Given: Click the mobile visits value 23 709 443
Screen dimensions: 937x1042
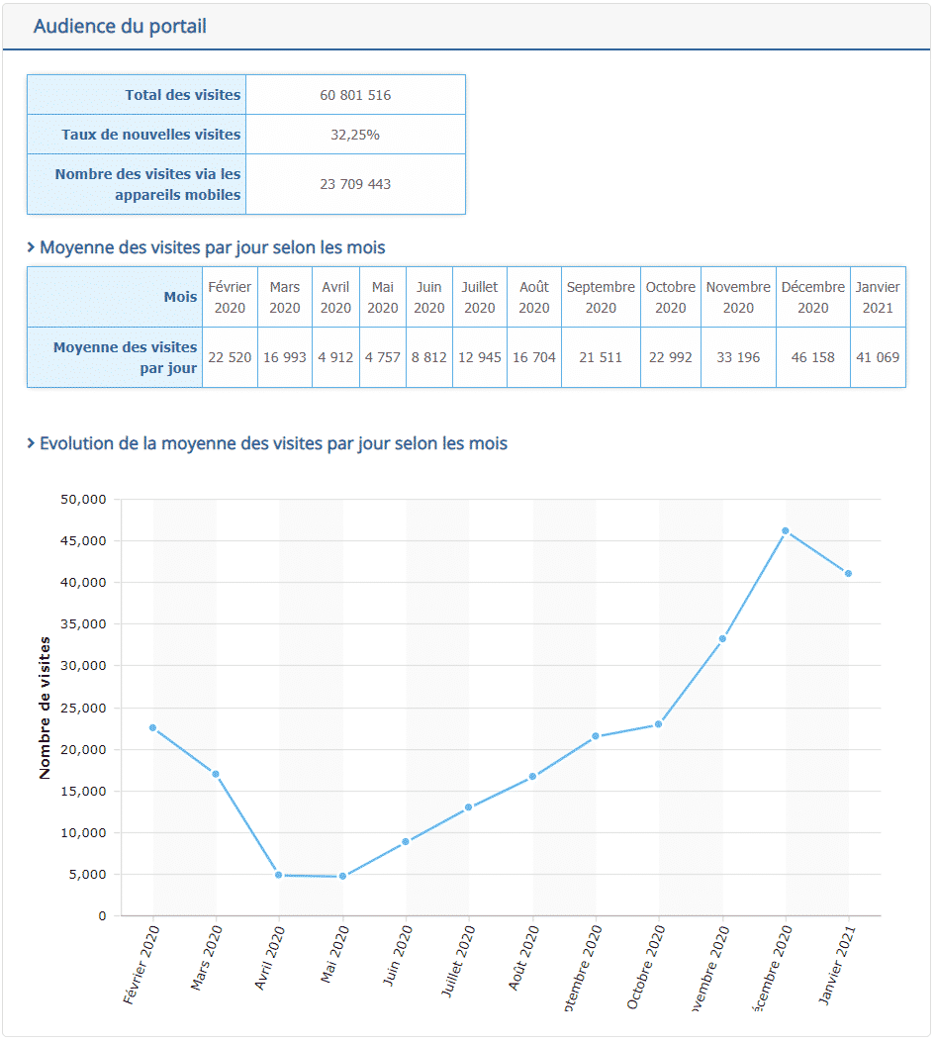Looking at the screenshot, I should pyautogui.click(x=355, y=184).
